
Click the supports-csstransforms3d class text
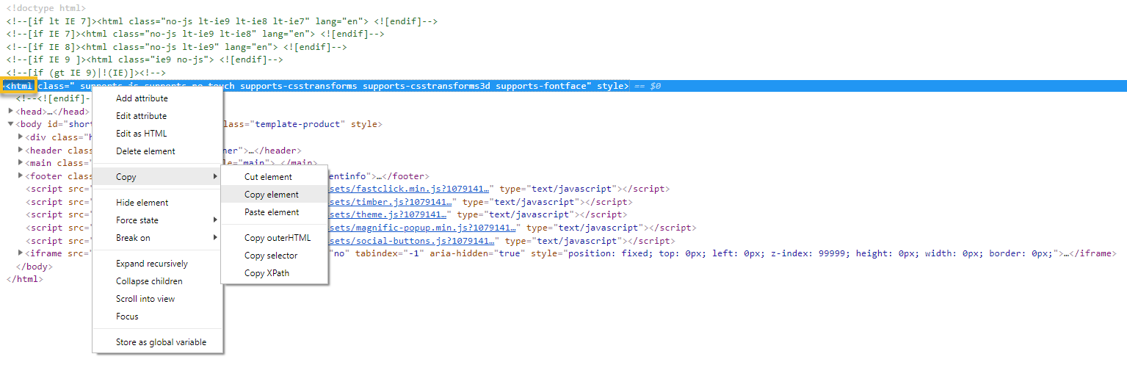point(427,86)
